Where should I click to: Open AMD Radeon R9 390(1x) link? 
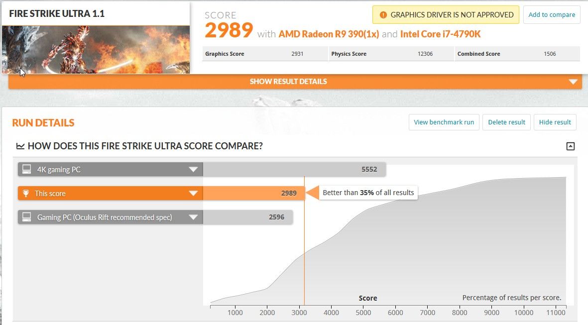(x=329, y=34)
